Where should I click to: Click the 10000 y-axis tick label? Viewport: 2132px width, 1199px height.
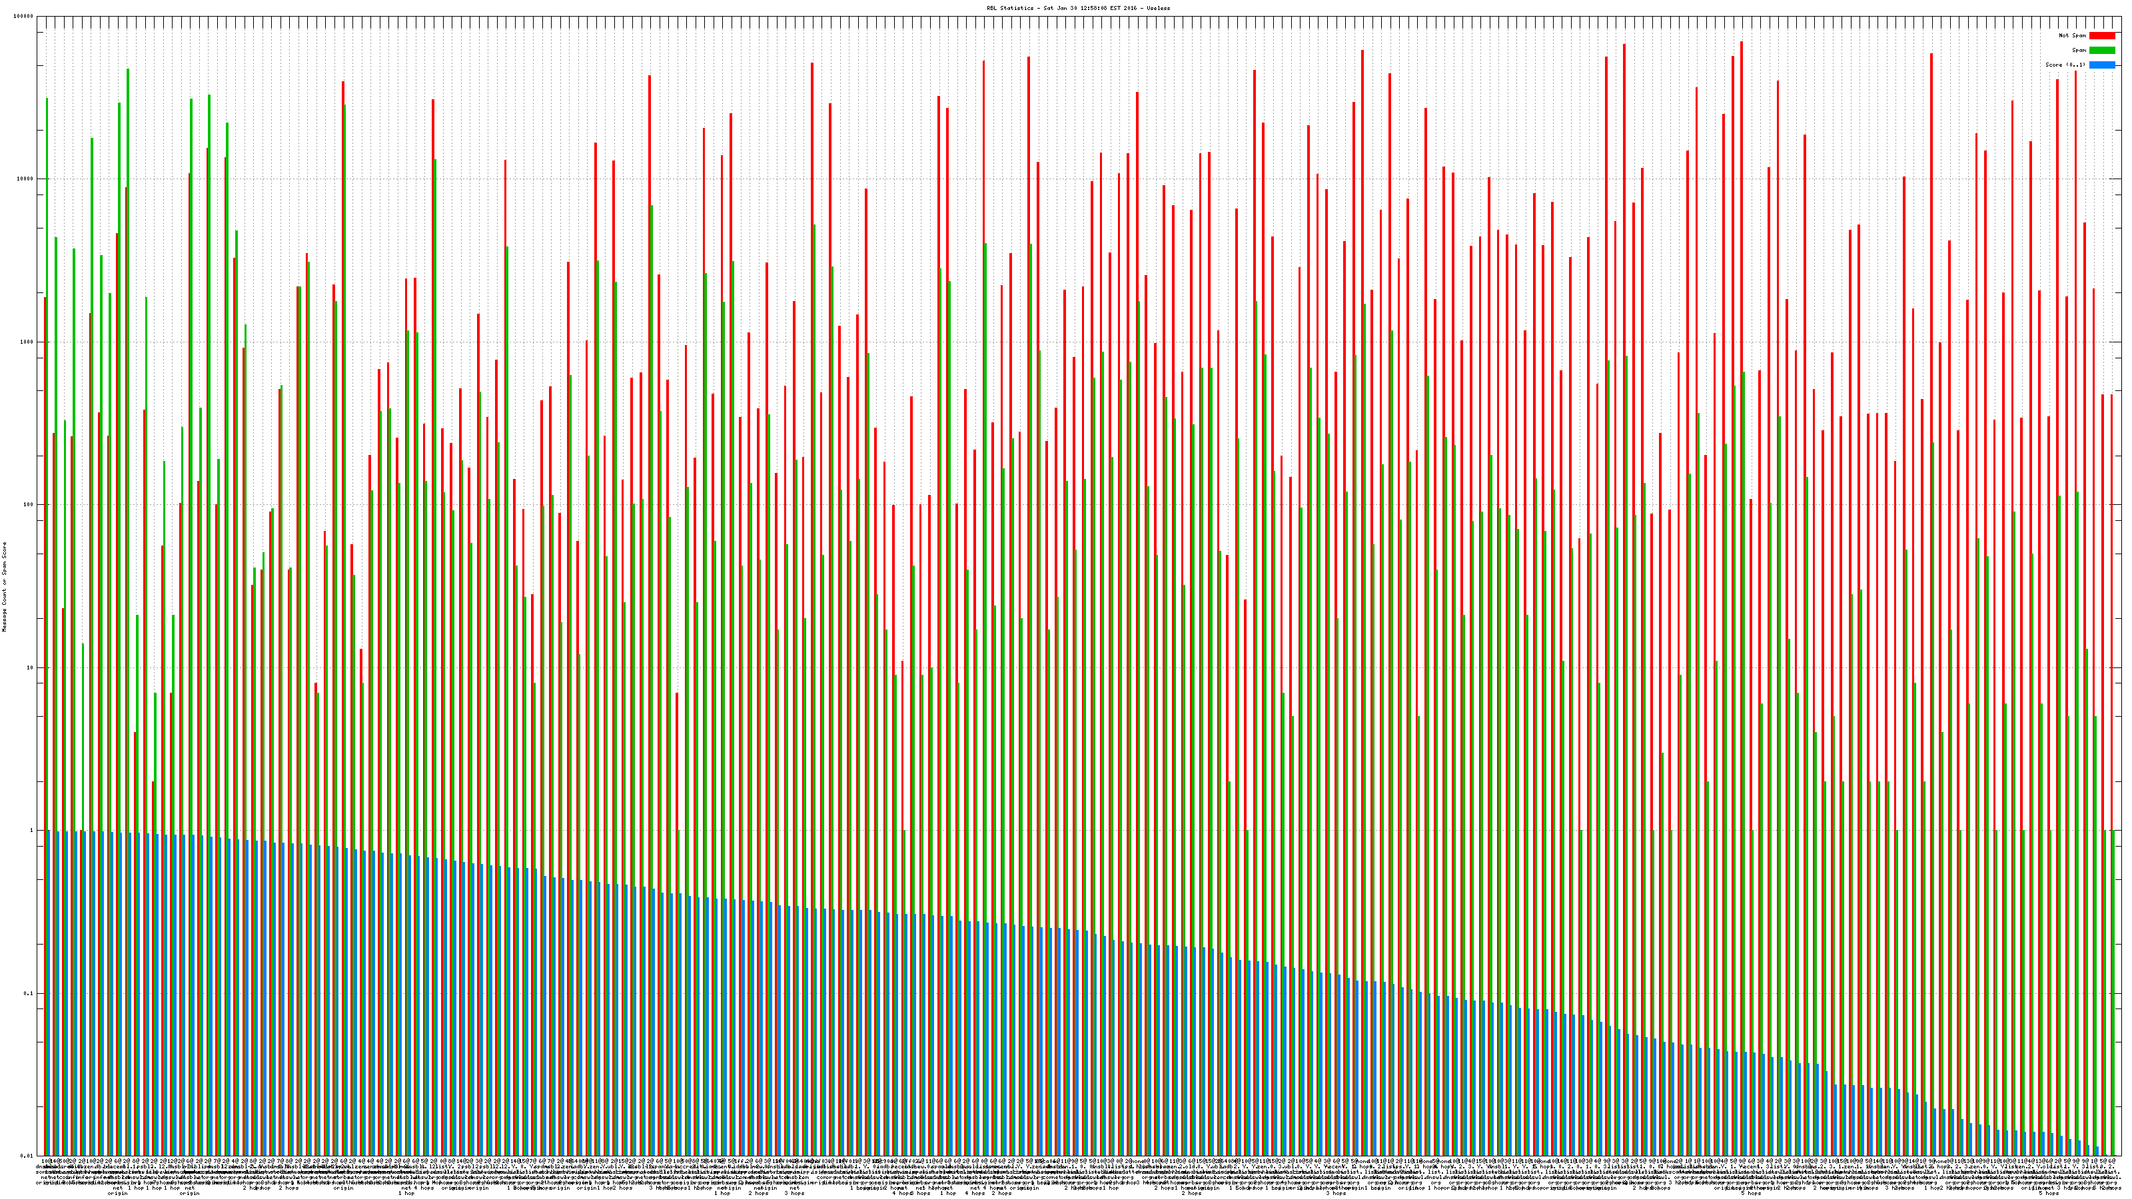coord(26,180)
